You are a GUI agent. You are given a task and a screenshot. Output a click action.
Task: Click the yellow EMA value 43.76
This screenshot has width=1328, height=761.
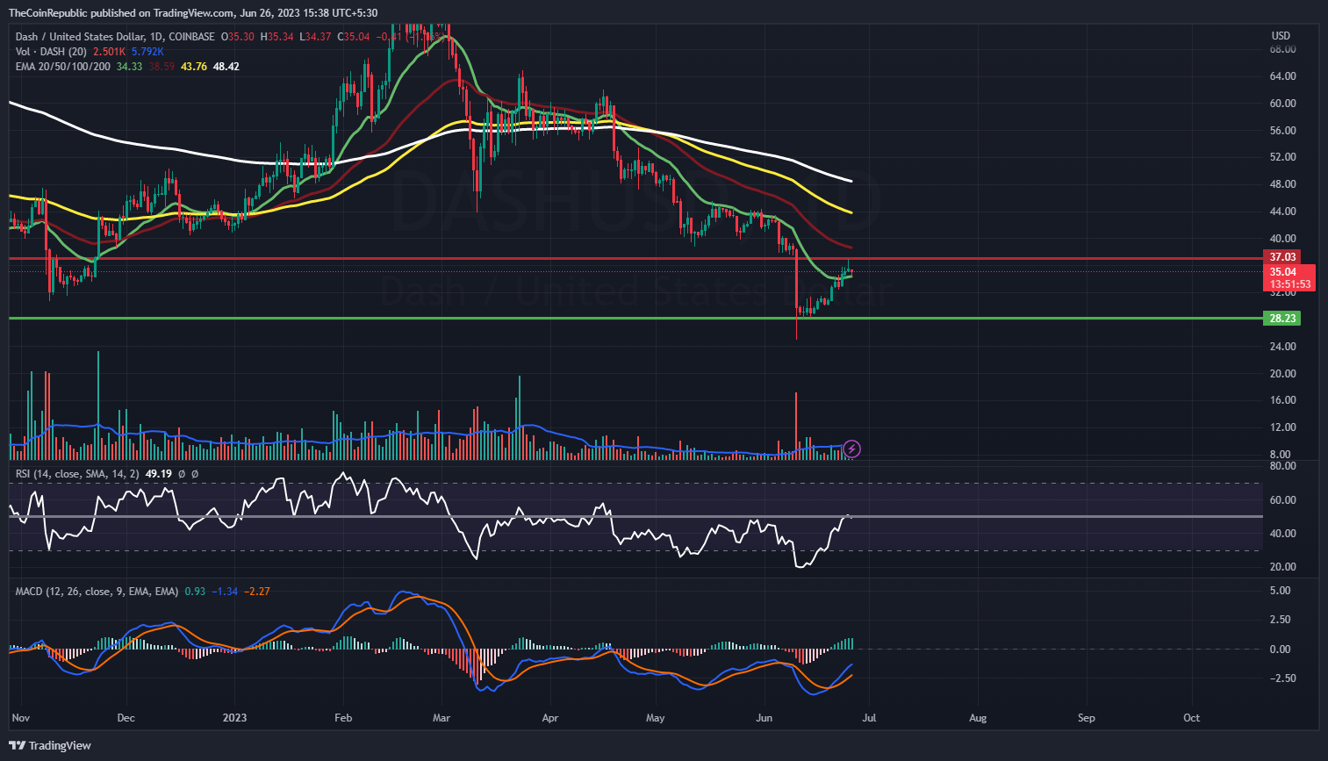point(194,67)
